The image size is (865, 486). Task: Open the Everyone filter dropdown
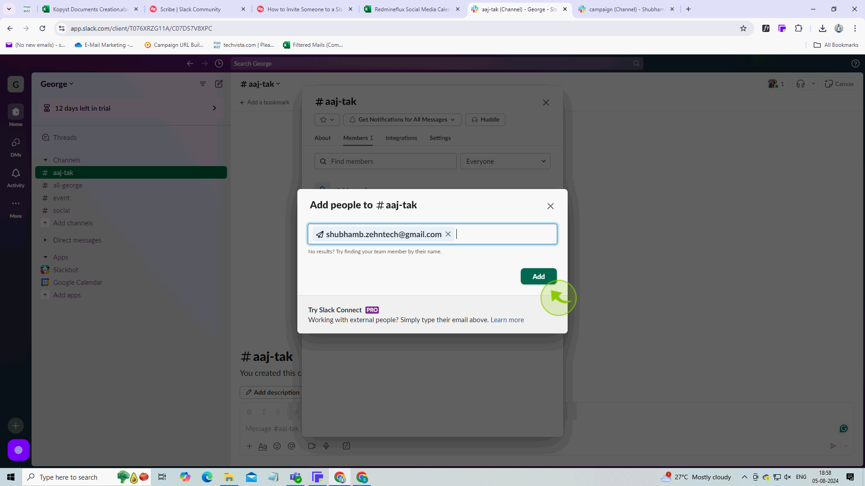(505, 162)
